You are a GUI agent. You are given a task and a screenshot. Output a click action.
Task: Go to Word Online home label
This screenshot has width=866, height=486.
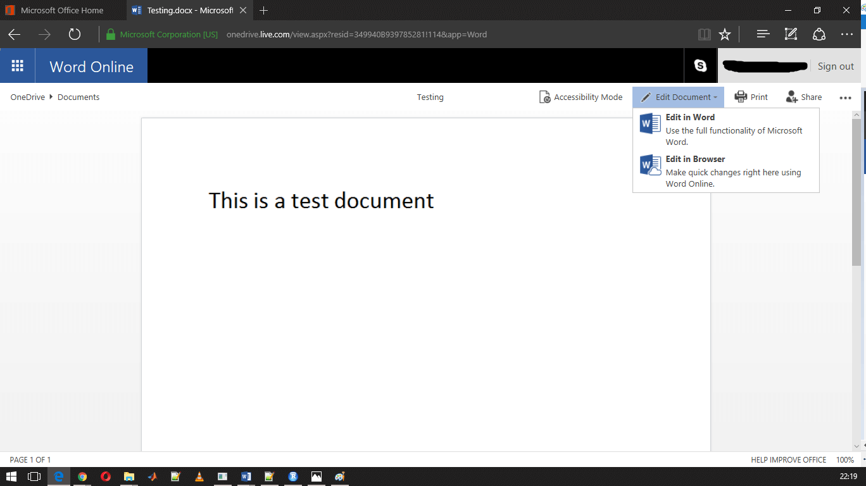point(91,66)
